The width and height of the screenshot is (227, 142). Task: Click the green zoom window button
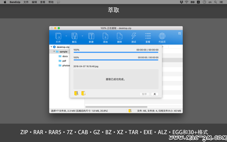[x=59, y=28]
